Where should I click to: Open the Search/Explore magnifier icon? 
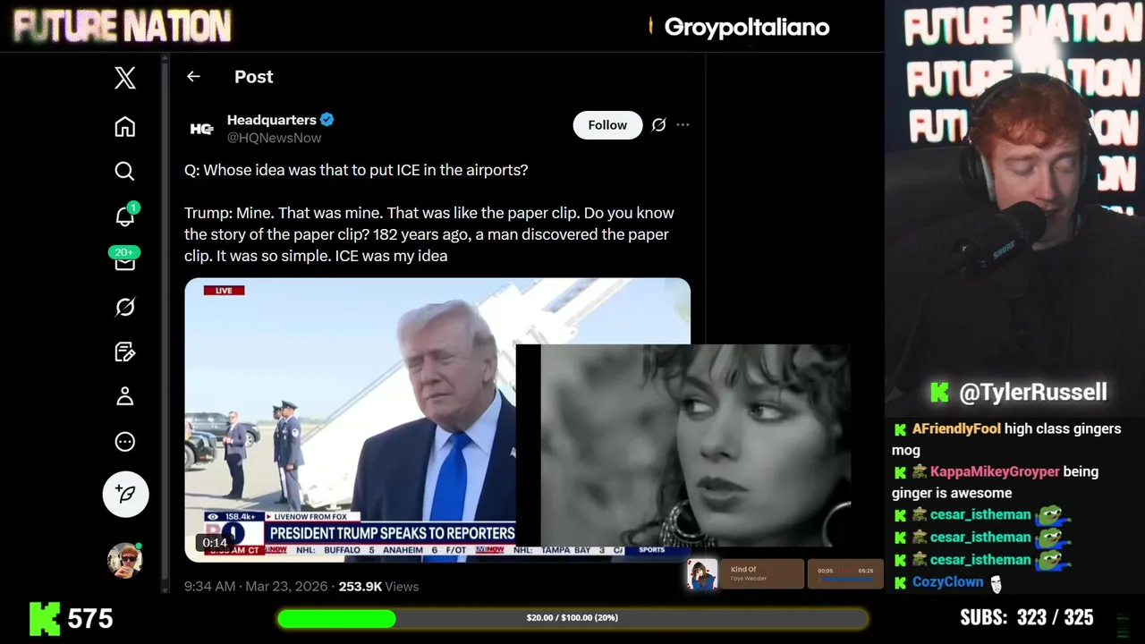(125, 171)
